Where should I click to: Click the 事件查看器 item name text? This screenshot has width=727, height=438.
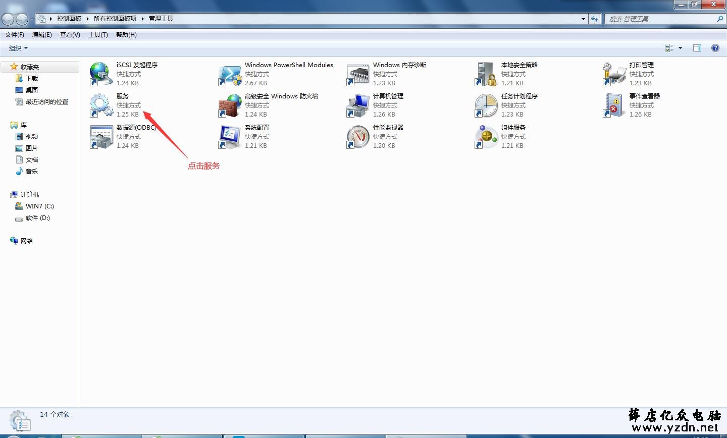coord(645,96)
